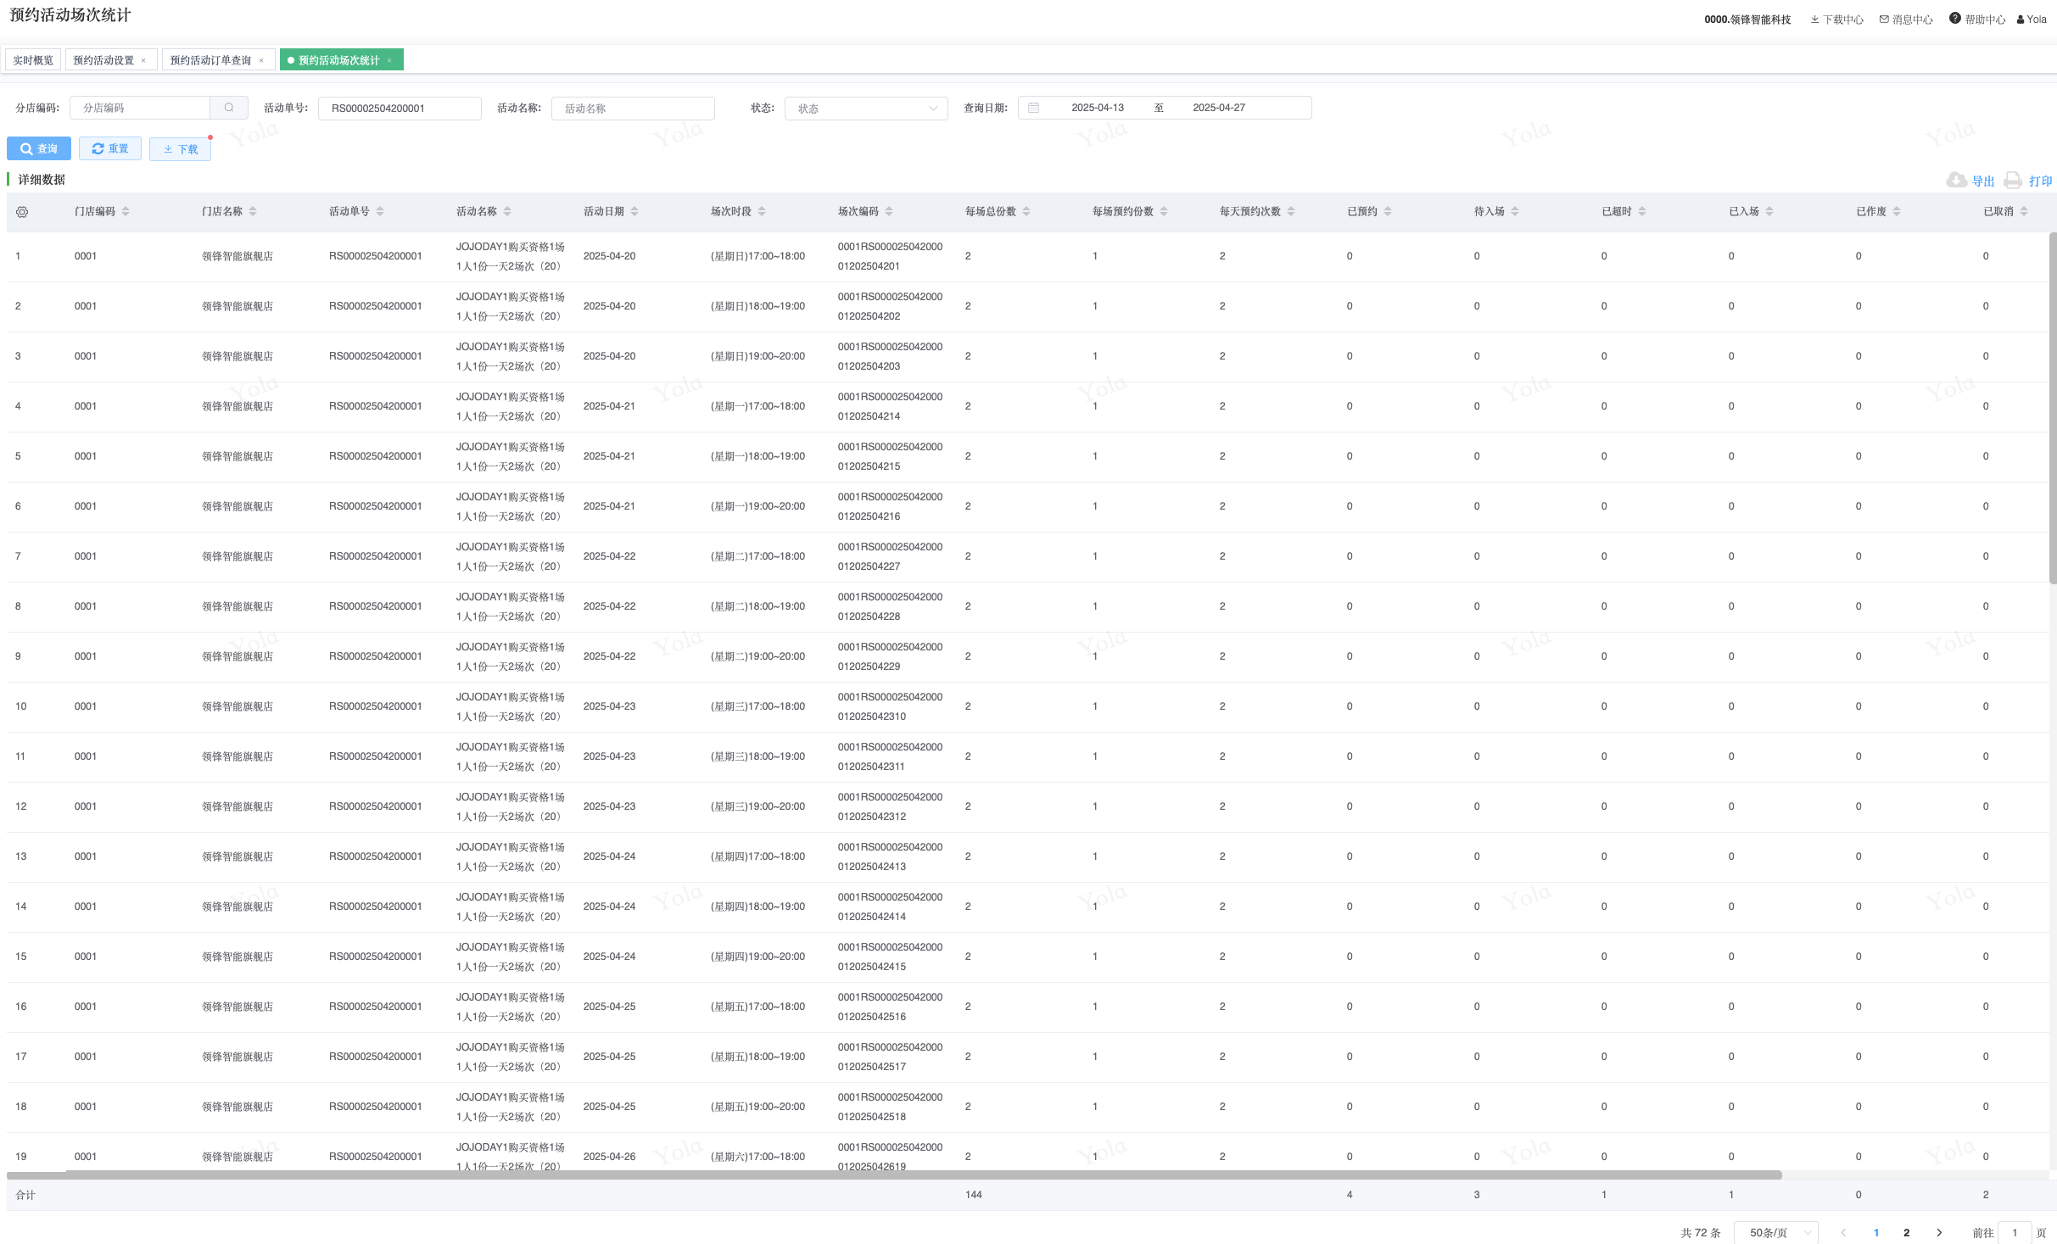The image size is (2057, 1244).
Task: Click the 重置 button
Action: (110, 148)
